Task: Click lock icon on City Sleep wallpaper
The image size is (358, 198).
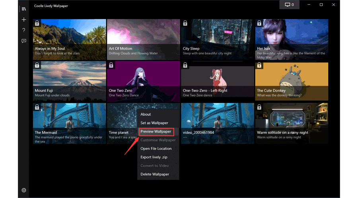Action: [185, 23]
